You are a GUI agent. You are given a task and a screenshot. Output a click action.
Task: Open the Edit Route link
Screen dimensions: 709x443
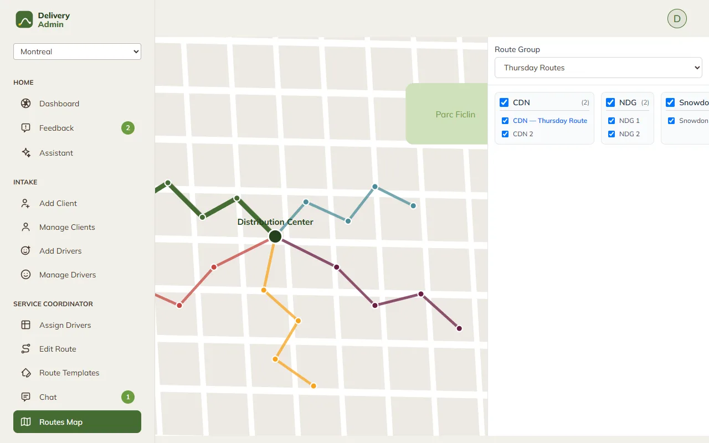click(77, 349)
